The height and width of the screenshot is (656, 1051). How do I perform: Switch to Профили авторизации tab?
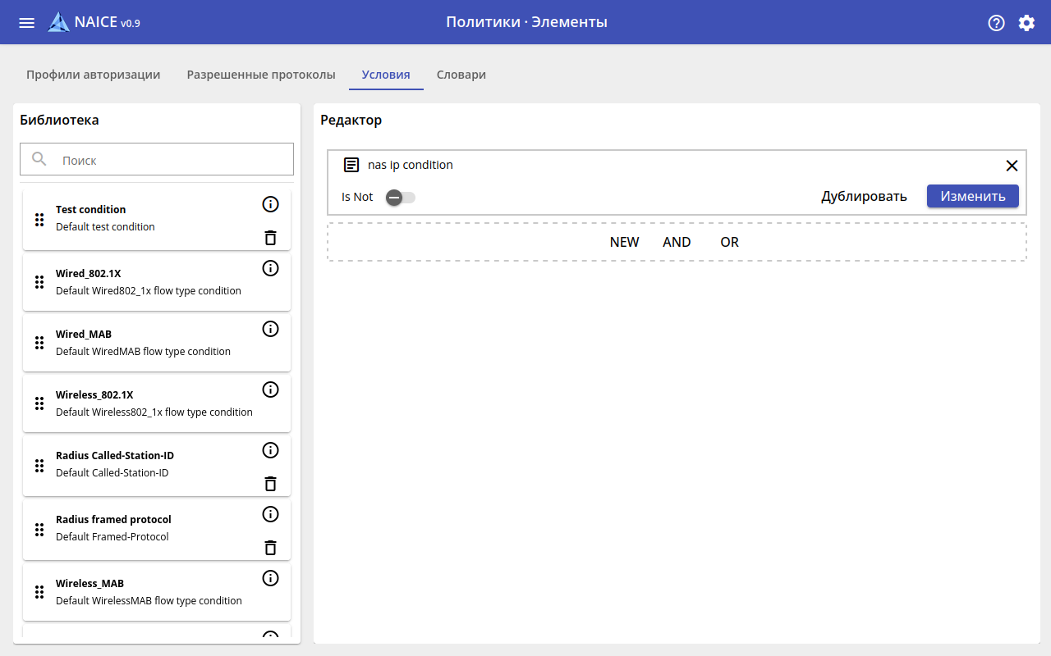[93, 75]
